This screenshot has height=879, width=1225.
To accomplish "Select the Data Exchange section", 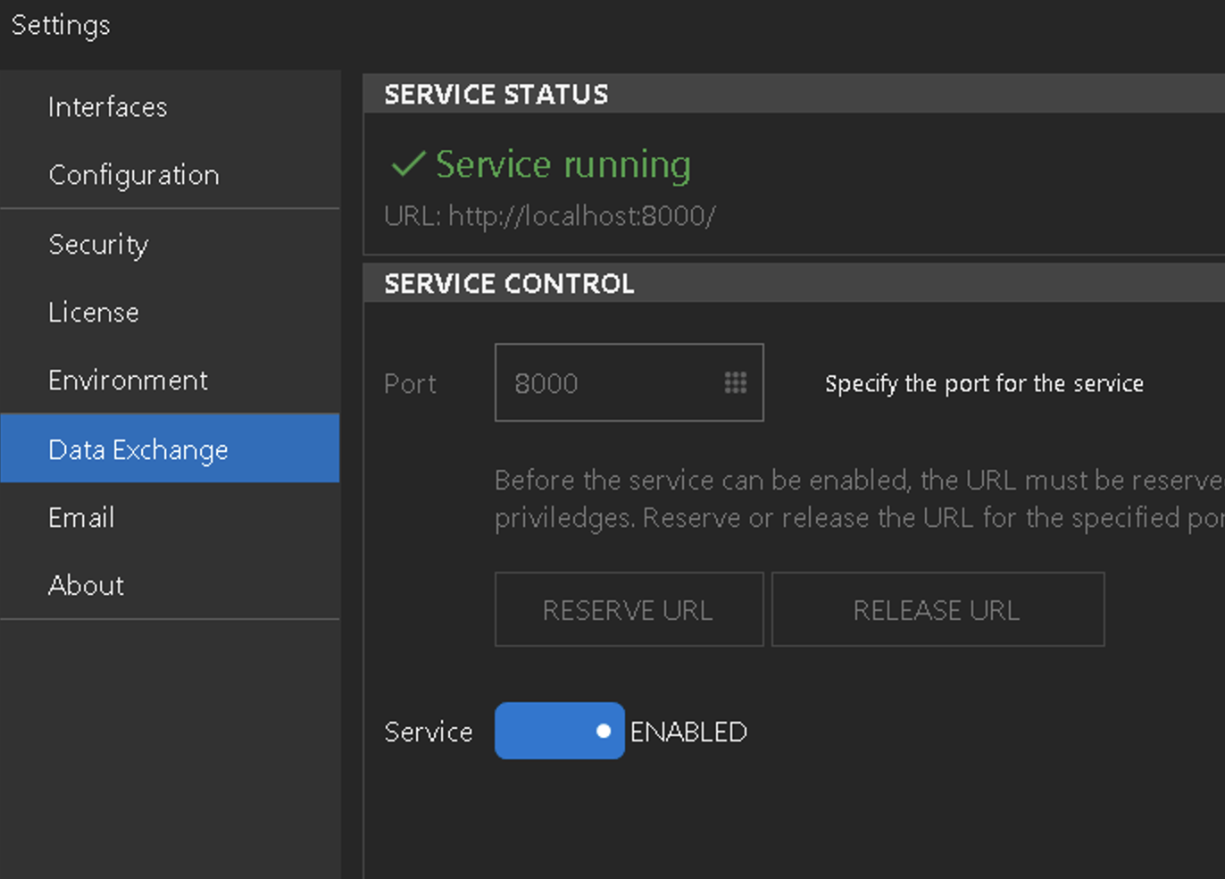I will coord(170,448).
